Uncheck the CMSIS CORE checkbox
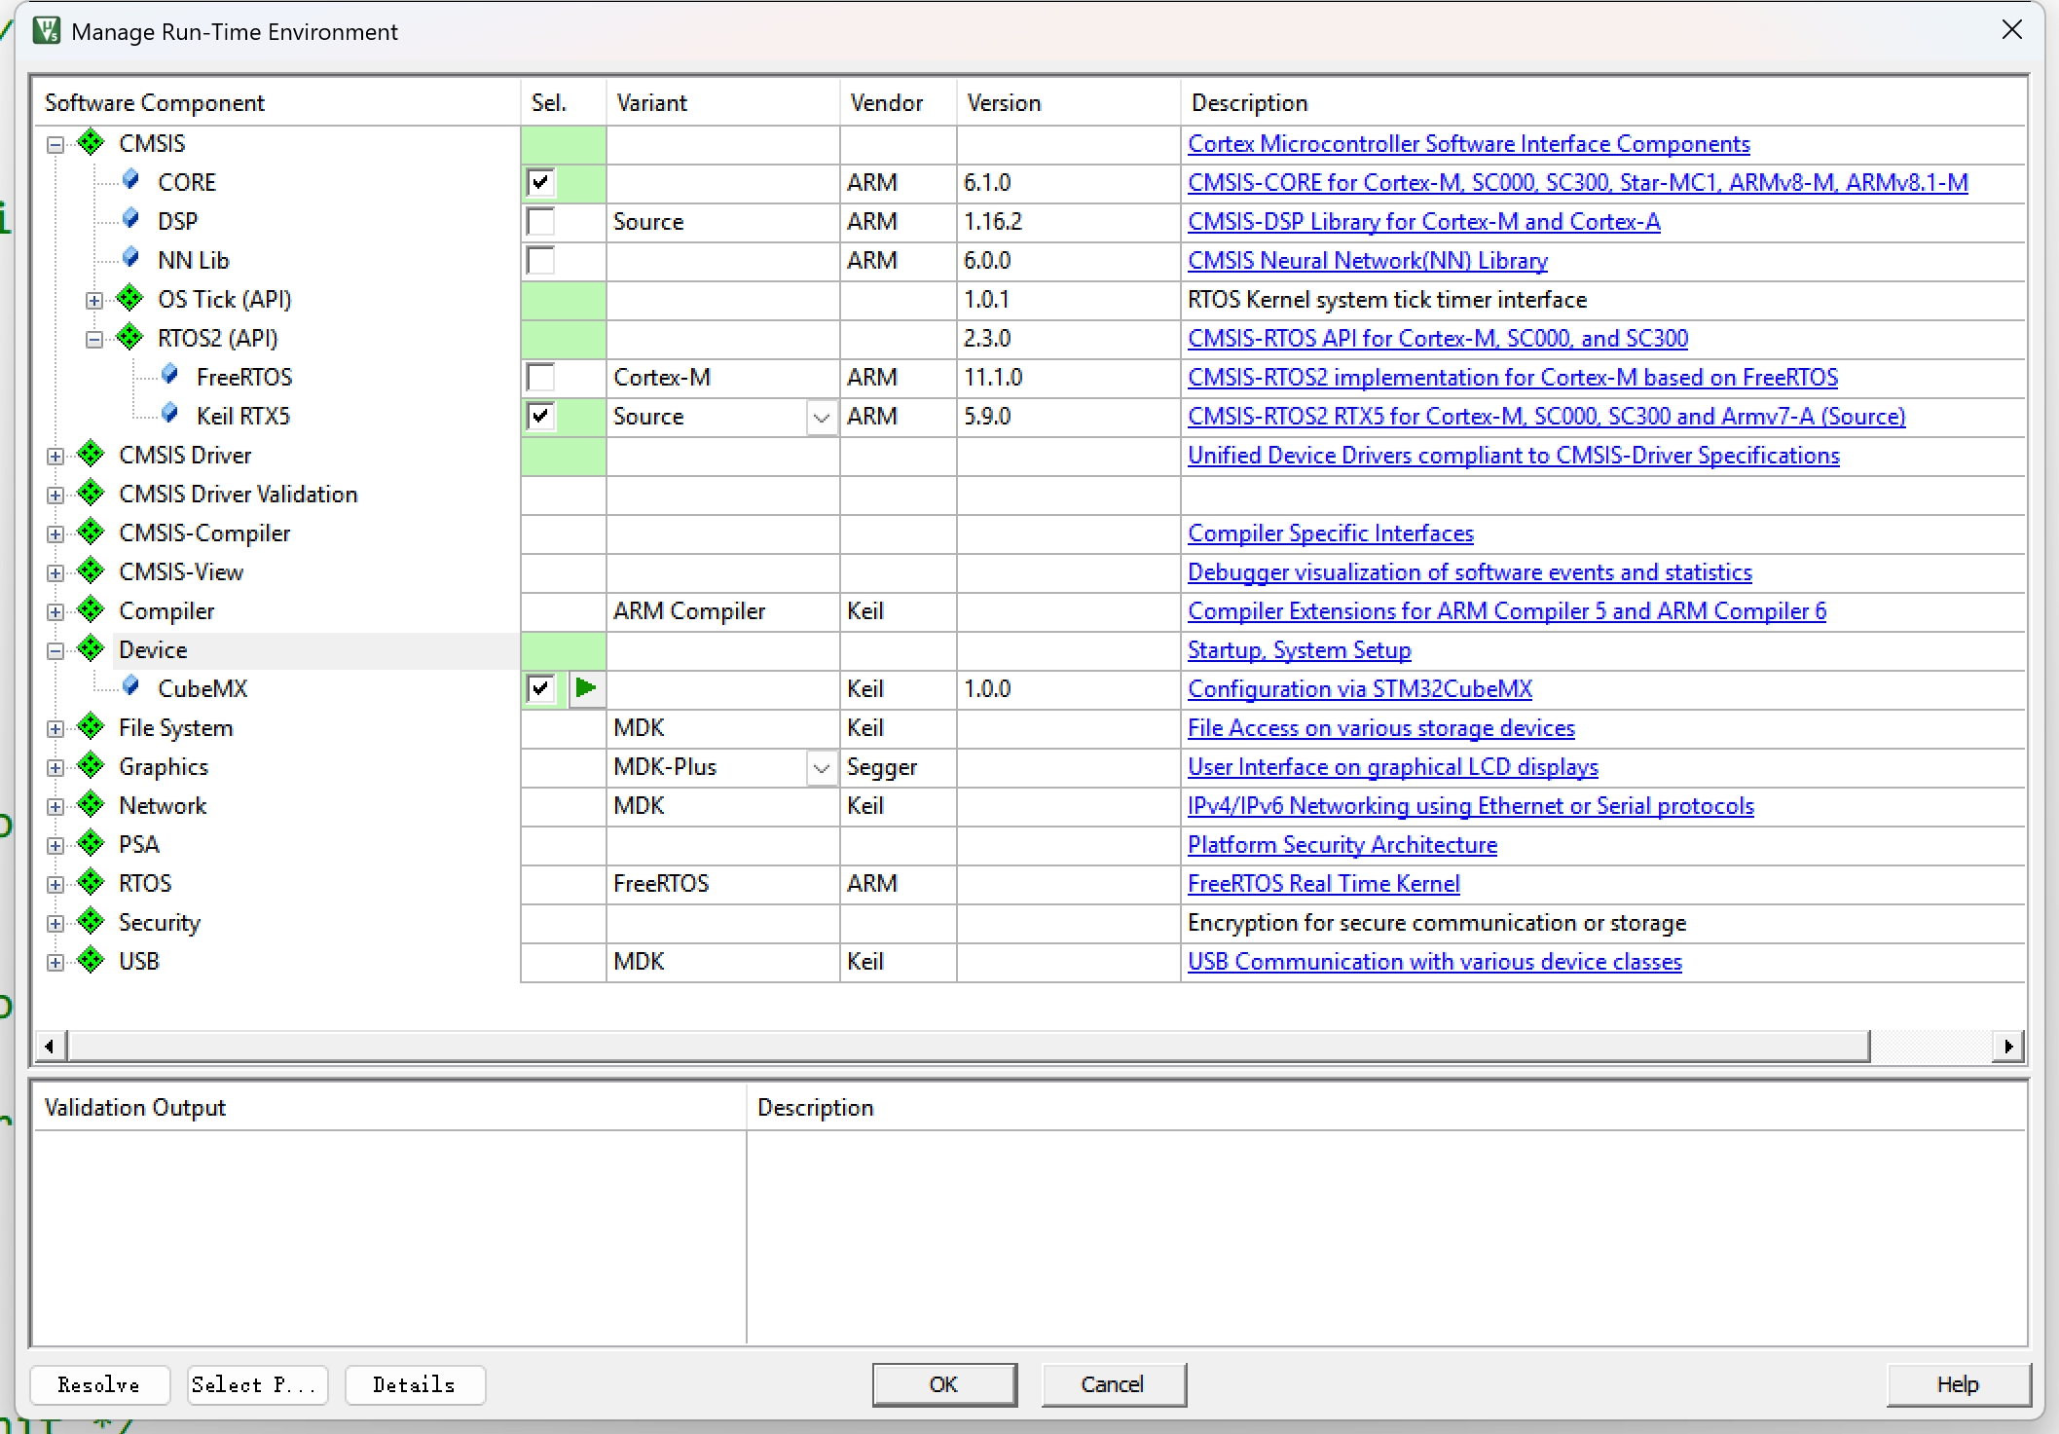Viewport: 2059px width, 1434px height. click(x=540, y=182)
